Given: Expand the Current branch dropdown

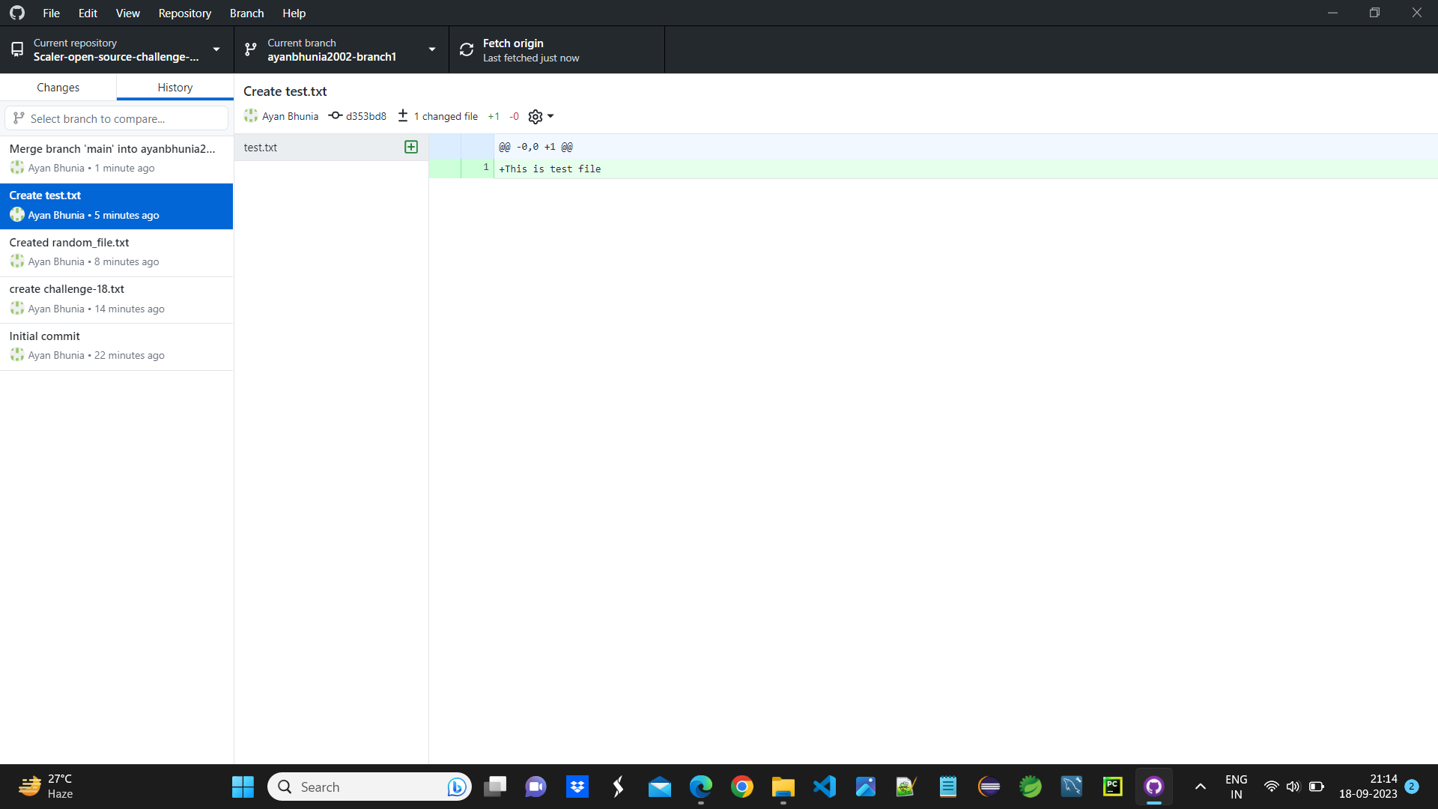Looking at the screenshot, I should pos(431,49).
